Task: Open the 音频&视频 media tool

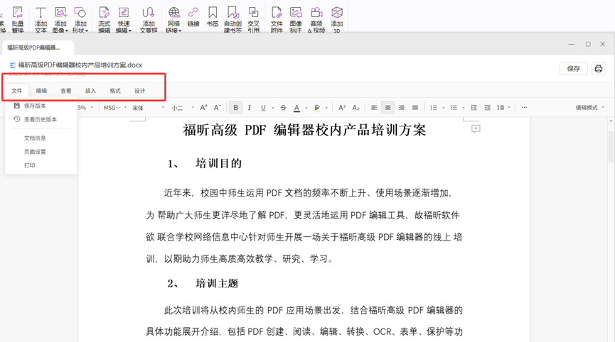Action: (x=316, y=18)
